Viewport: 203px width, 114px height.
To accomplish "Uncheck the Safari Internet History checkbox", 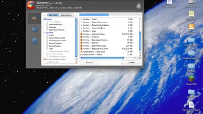I will coord(47,24).
